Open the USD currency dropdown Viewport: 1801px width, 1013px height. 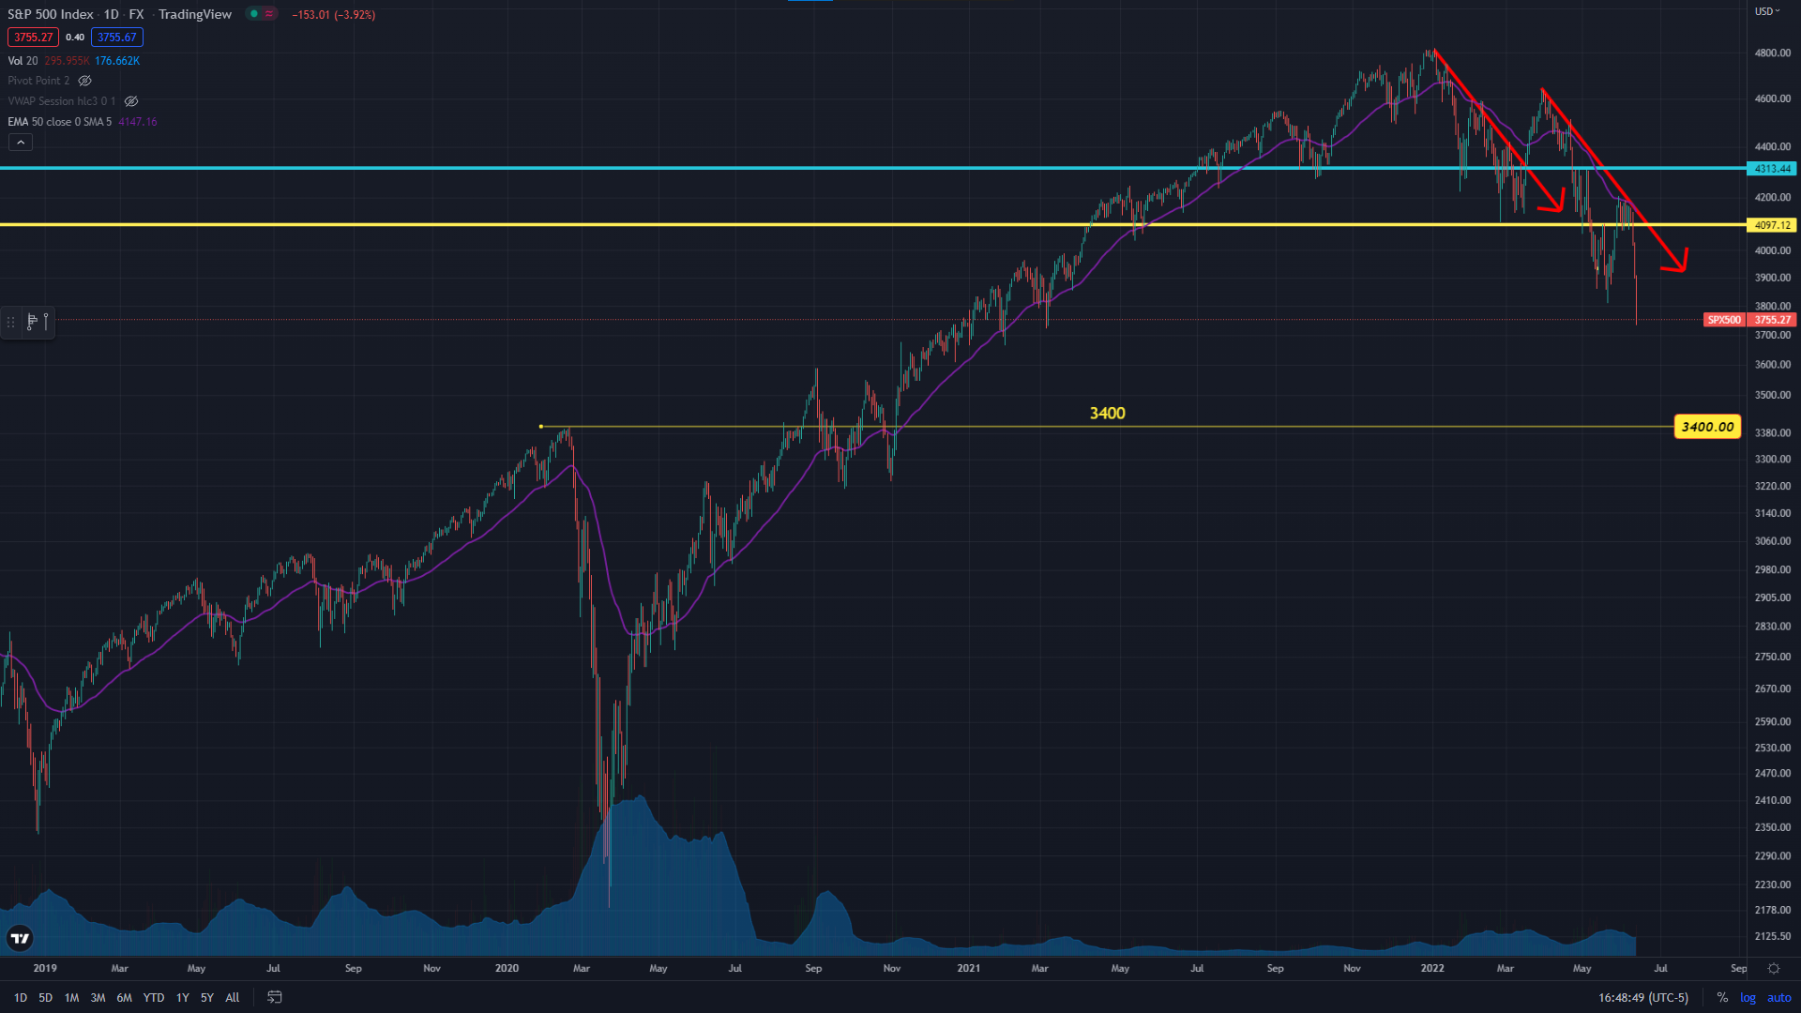1767,11
